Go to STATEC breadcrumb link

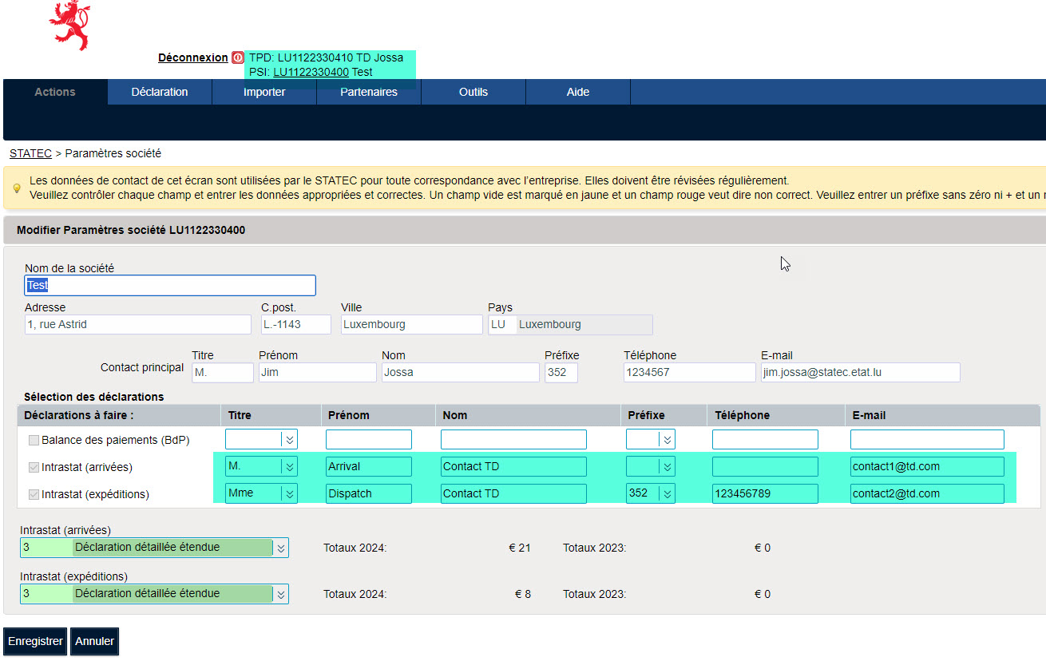coord(30,153)
